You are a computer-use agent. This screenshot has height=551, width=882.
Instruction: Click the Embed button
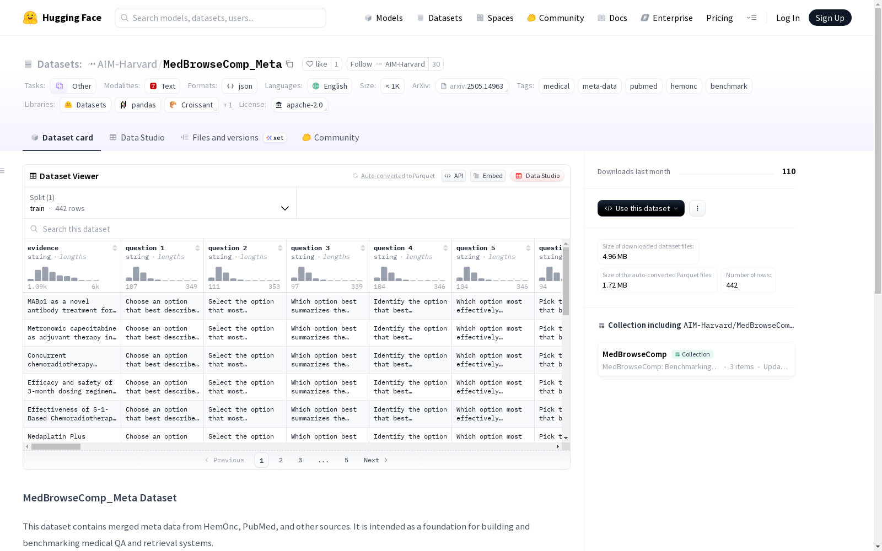(488, 176)
